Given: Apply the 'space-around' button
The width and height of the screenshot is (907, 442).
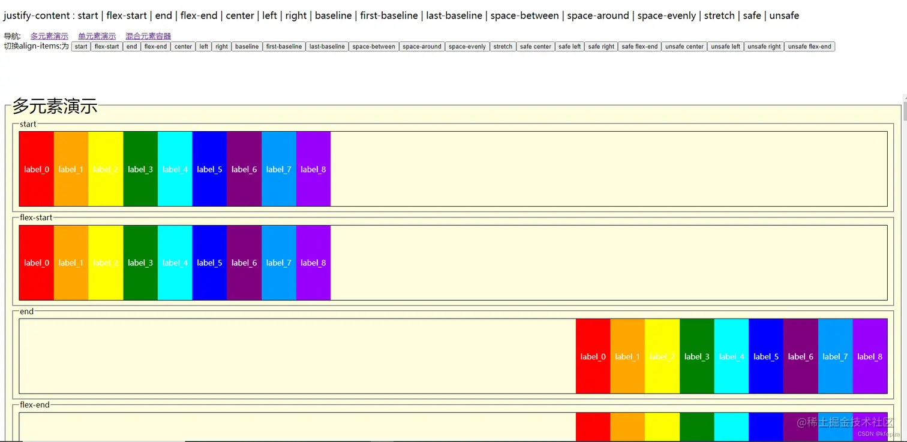Looking at the screenshot, I should tap(422, 46).
